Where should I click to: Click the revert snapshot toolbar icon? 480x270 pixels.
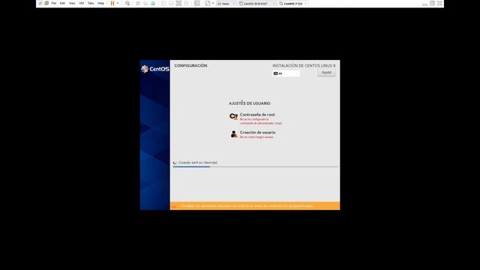(x=145, y=3)
